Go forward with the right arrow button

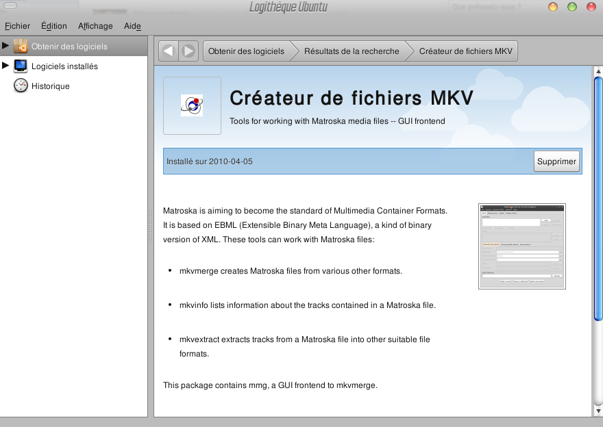188,51
